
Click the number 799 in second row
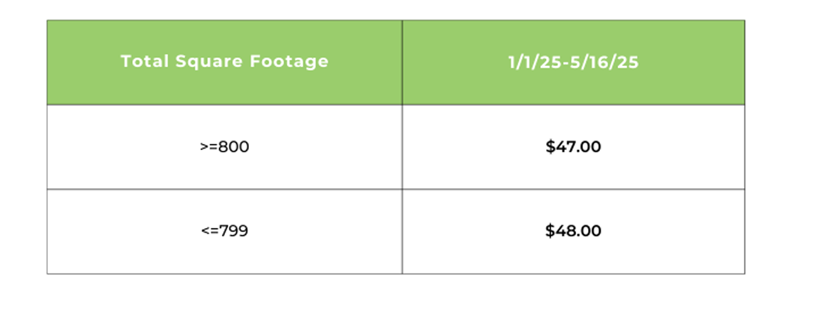[x=233, y=231]
